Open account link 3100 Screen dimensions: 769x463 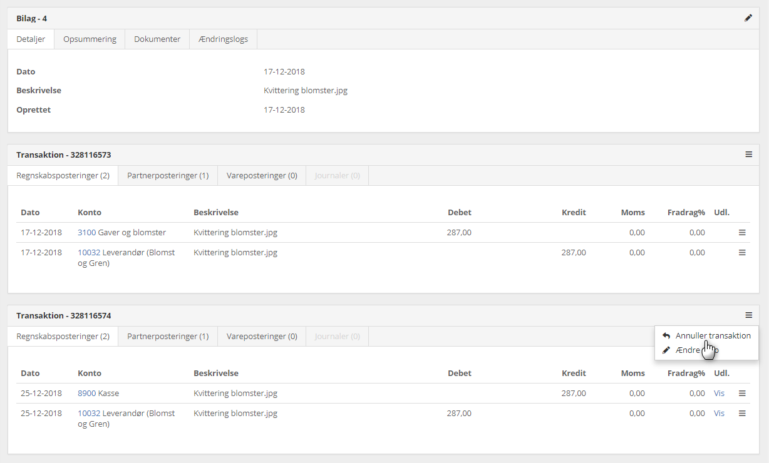[86, 232]
